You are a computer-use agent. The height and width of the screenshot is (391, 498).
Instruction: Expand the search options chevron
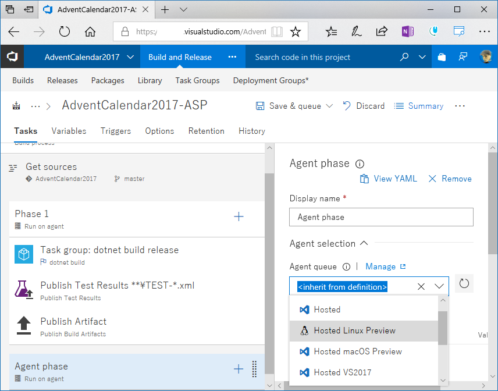pyautogui.click(x=422, y=57)
